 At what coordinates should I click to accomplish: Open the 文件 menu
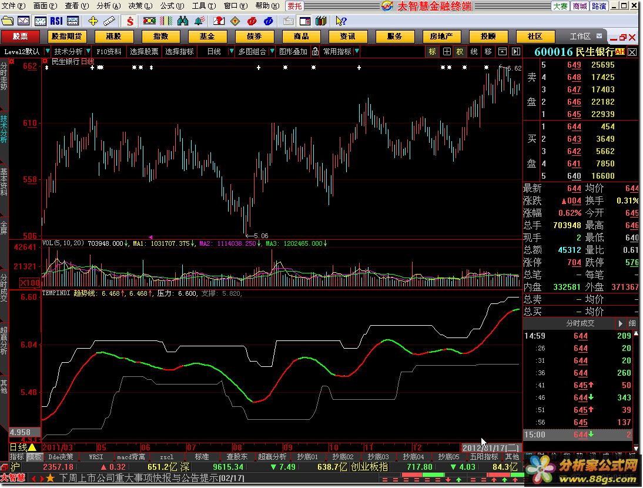(14, 6)
